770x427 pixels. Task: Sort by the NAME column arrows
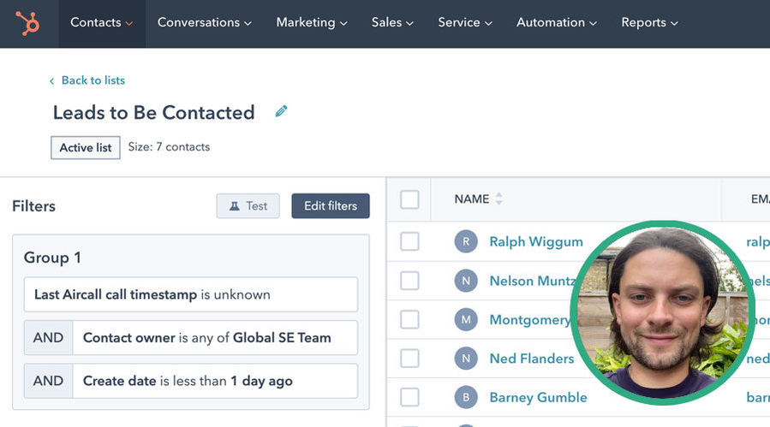(x=498, y=199)
